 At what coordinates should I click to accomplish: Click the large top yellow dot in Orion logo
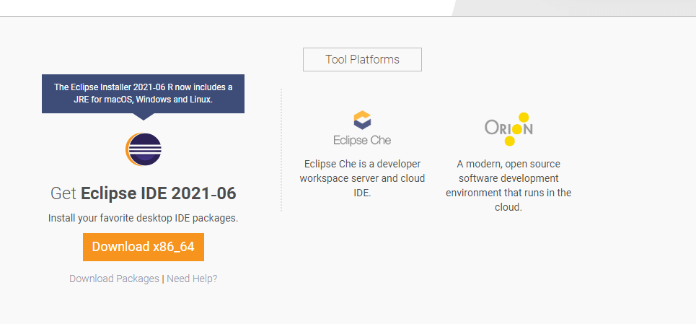pyautogui.click(x=524, y=117)
